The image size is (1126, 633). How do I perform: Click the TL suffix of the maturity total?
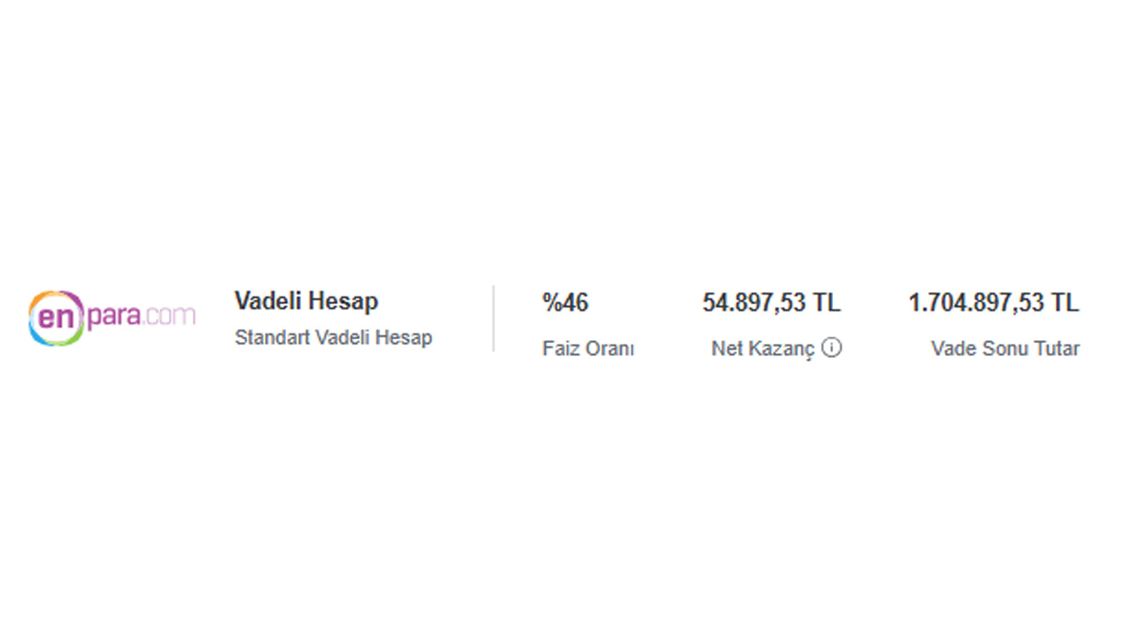click(1064, 303)
